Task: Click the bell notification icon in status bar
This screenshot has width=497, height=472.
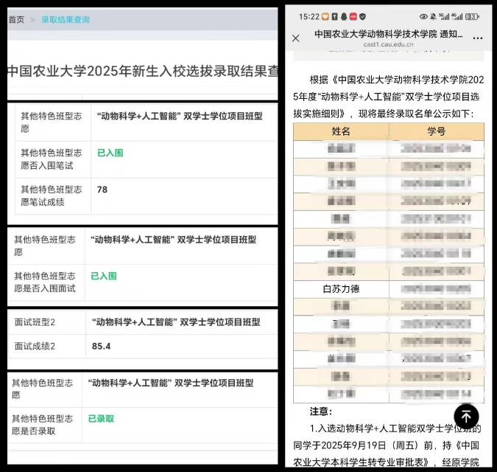Action: pyautogui.click(x=344, y=16)
